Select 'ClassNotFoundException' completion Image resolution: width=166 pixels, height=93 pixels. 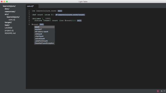(x=44, y=43)
